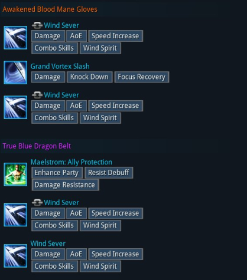Open the Maelstrom: Ally Protection skill icon

click(x=15, y=174)
